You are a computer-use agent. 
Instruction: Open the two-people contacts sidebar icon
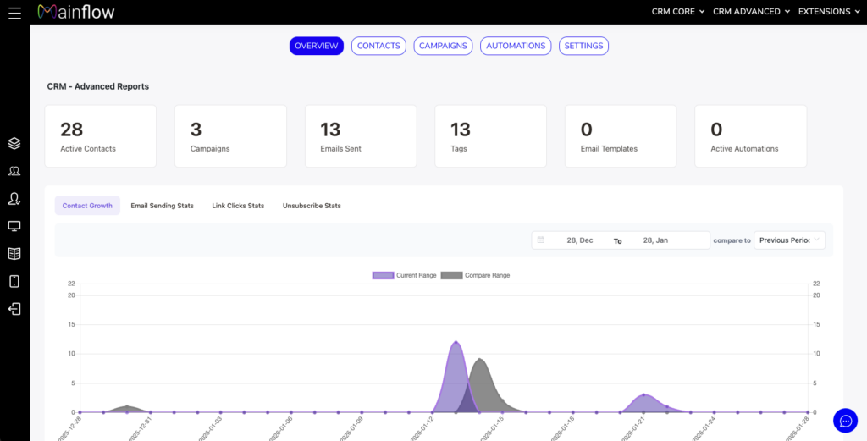pyautogui.click(x=14, y=171)
